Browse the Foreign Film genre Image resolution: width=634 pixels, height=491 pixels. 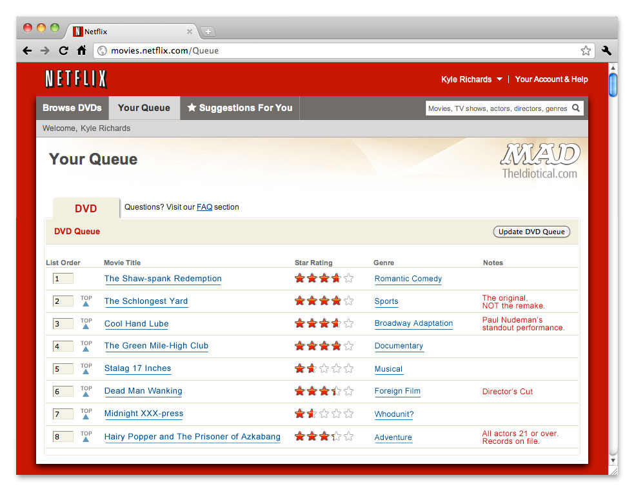coord(397,391)
